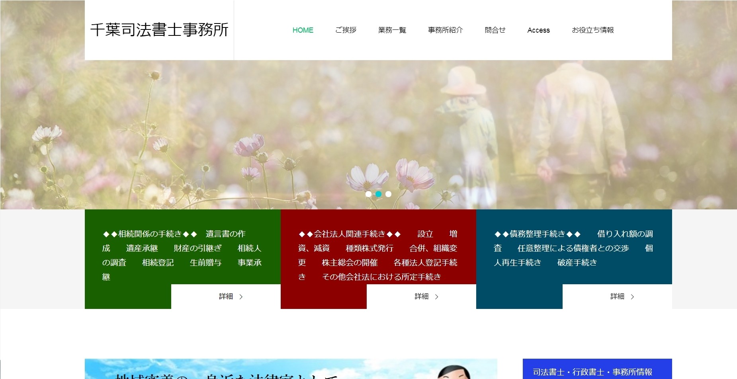
Task: Click the red 会社法人関連手続き card text
Action: tap(378, 255)
